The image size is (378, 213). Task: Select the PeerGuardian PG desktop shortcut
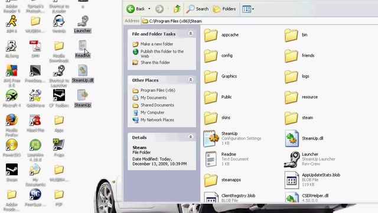point(35,198)
